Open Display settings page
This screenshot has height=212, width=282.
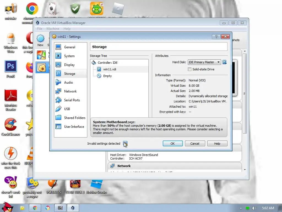click(70, 65)
